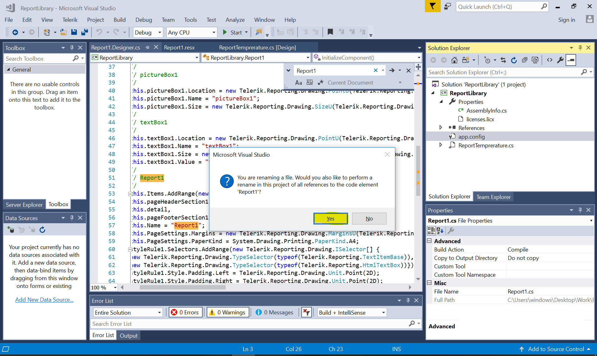Expand the References node in Solution Explorer

[440, 128]
